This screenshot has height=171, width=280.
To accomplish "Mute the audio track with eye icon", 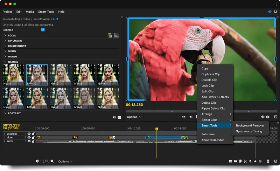I will click(x=29, y=141).
